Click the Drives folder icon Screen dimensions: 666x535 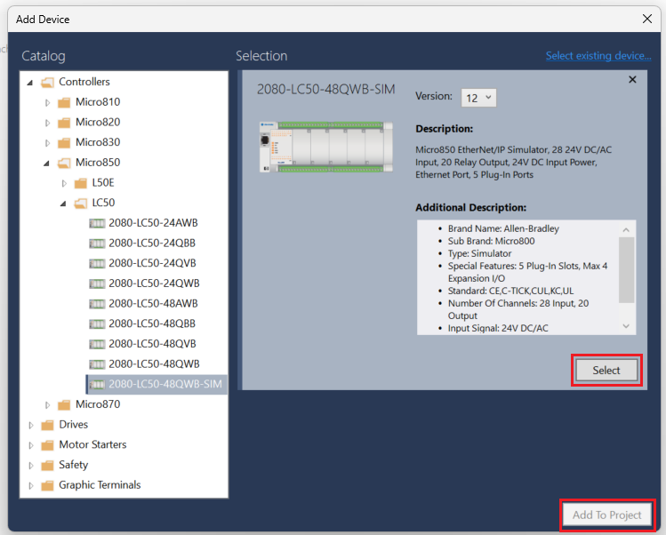[x=48, y=425]
